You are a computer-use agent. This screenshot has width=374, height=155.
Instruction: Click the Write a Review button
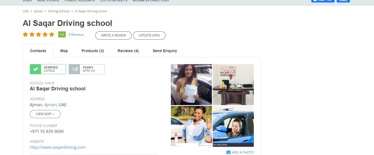click(114, 35)
